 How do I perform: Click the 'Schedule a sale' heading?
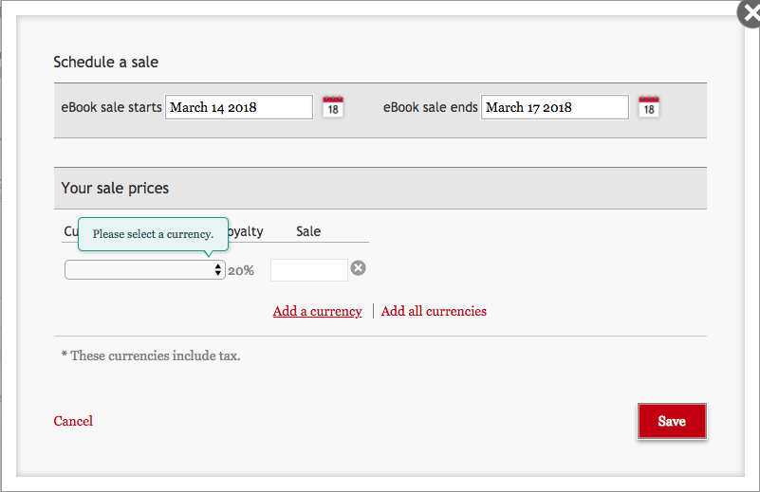coord(105,63)
